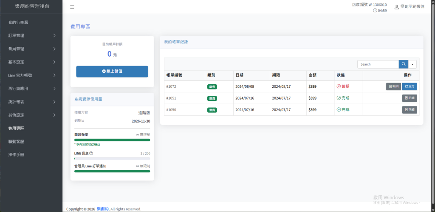This screenshot has height=212, width=435.
Task: Click the green 完成 status icon for #1051
Action: [339, 98]
